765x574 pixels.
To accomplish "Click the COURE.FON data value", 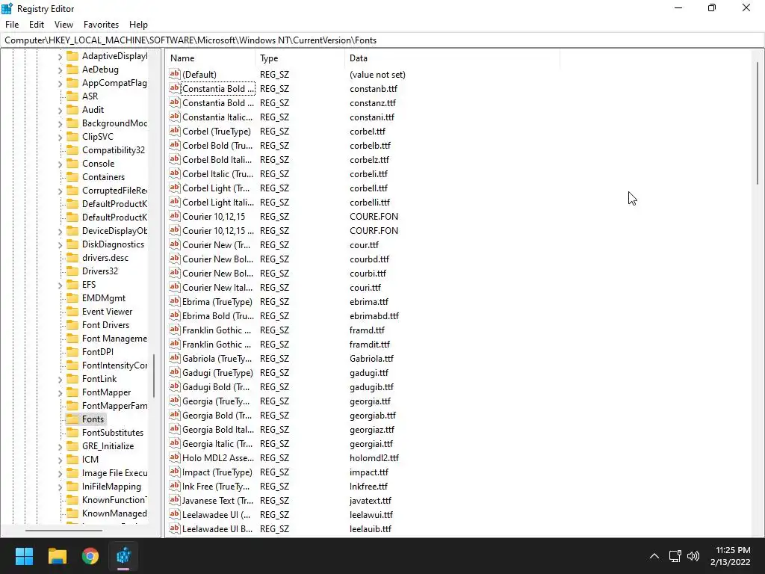I will (x=374, y=216).
